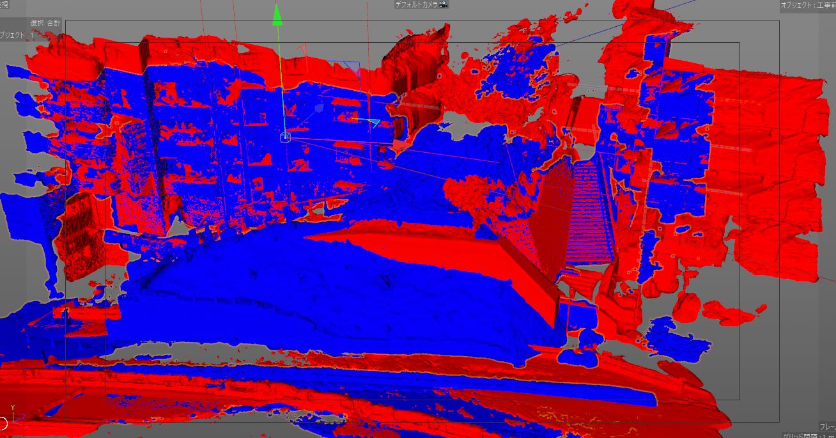Click the camera icon beside デフォルトカメラ

(444, 4)
